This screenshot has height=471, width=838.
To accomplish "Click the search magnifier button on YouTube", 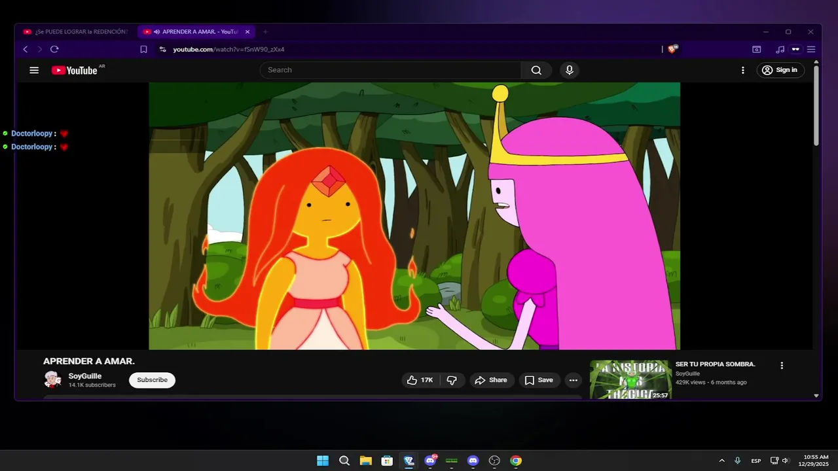I will (536, 70).
